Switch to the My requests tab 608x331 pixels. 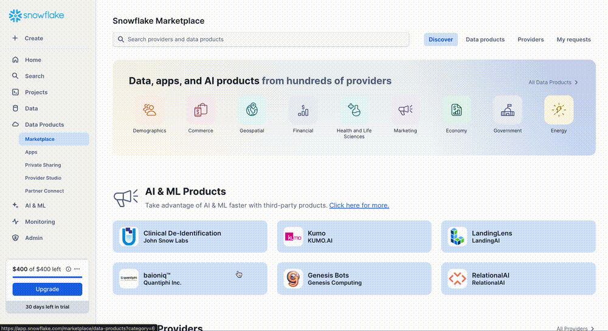coord(573,39)
